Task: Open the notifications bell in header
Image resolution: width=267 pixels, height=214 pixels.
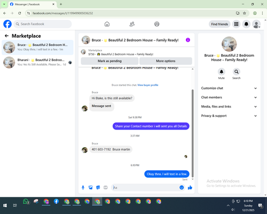Action: pos(246,24)
